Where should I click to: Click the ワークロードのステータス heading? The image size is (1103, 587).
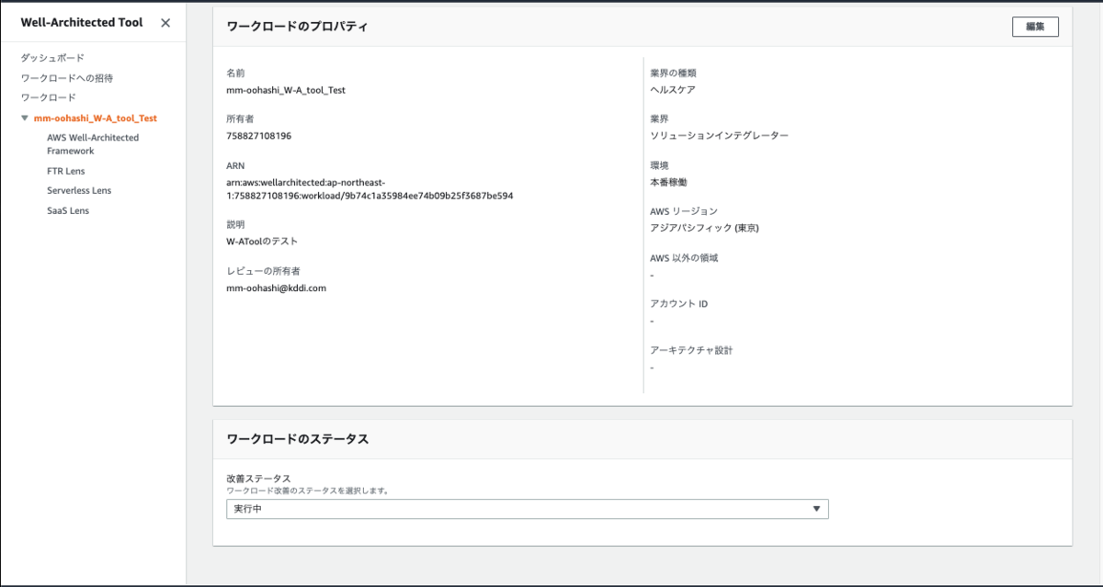(297, 439)
